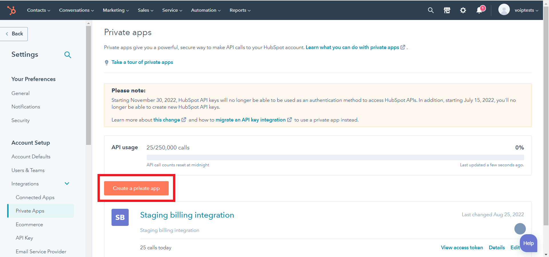This screenshot has height=257, width=549.
Task: Open Ecommerce integrations page
Action: click(29, 224)
